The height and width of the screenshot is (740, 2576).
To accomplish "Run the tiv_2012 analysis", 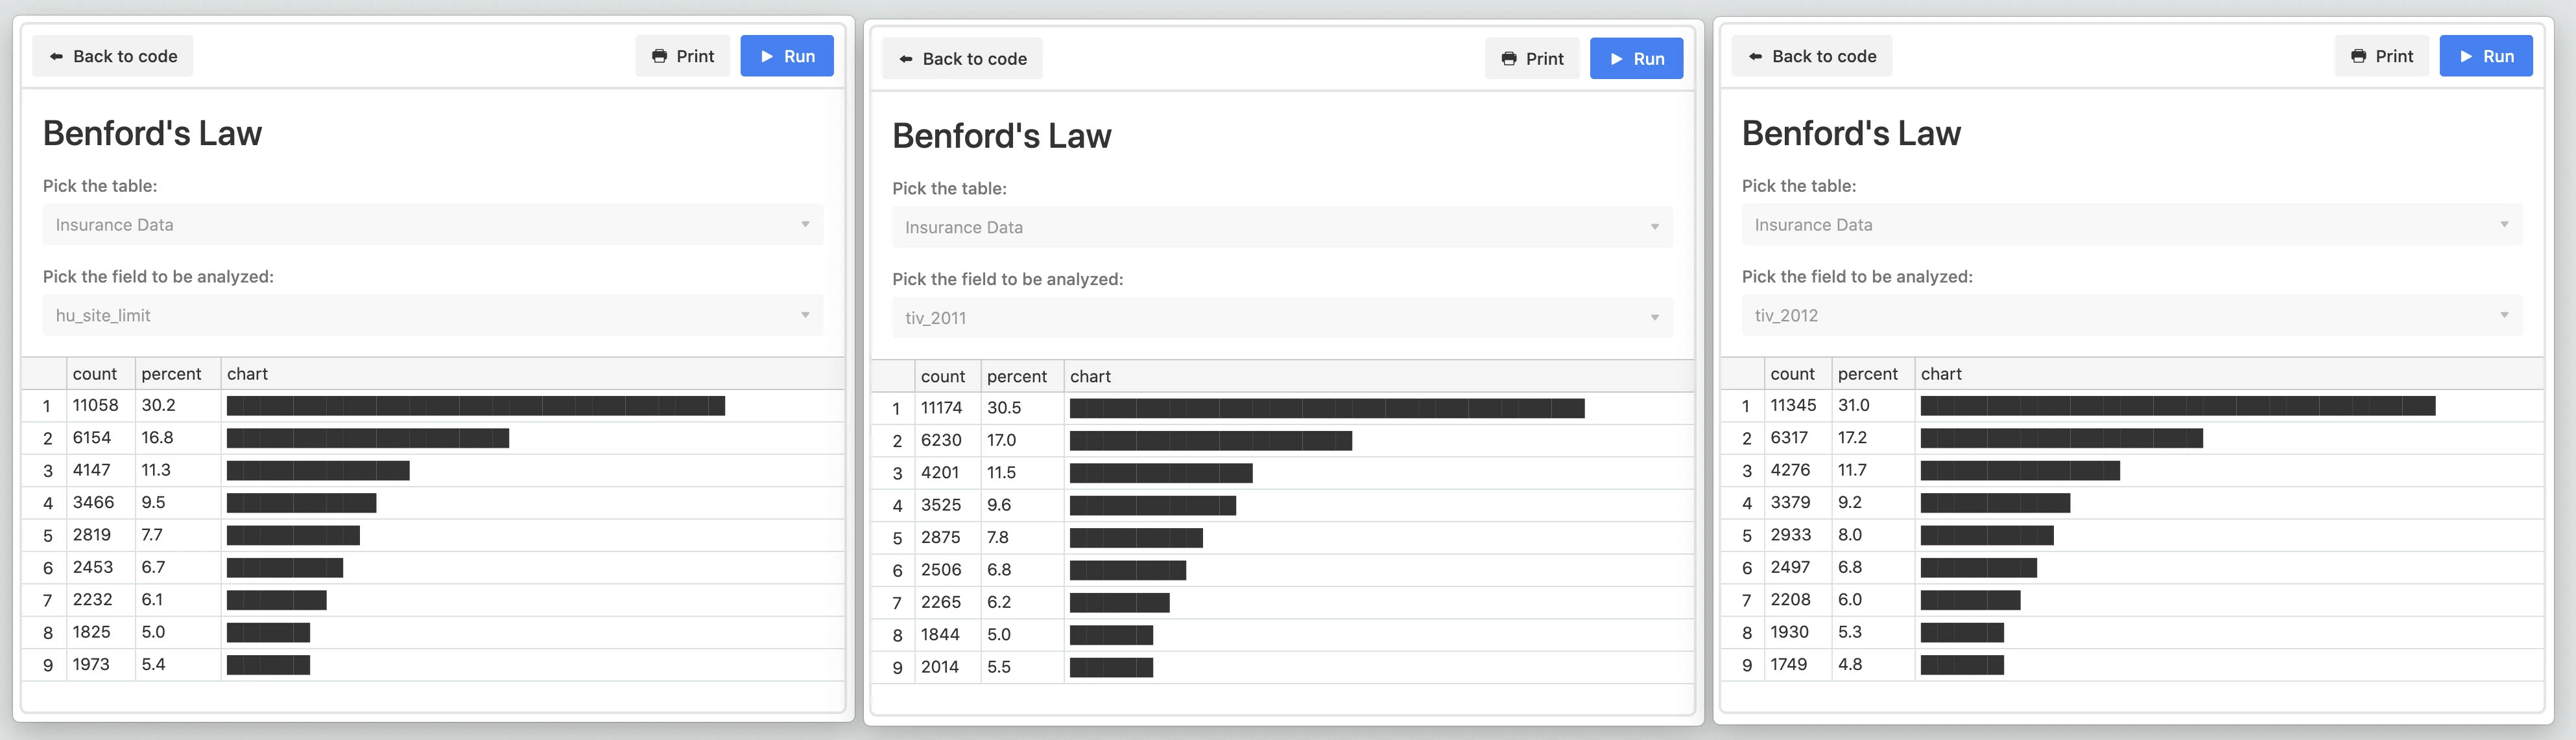I will tap(2486, 56).
